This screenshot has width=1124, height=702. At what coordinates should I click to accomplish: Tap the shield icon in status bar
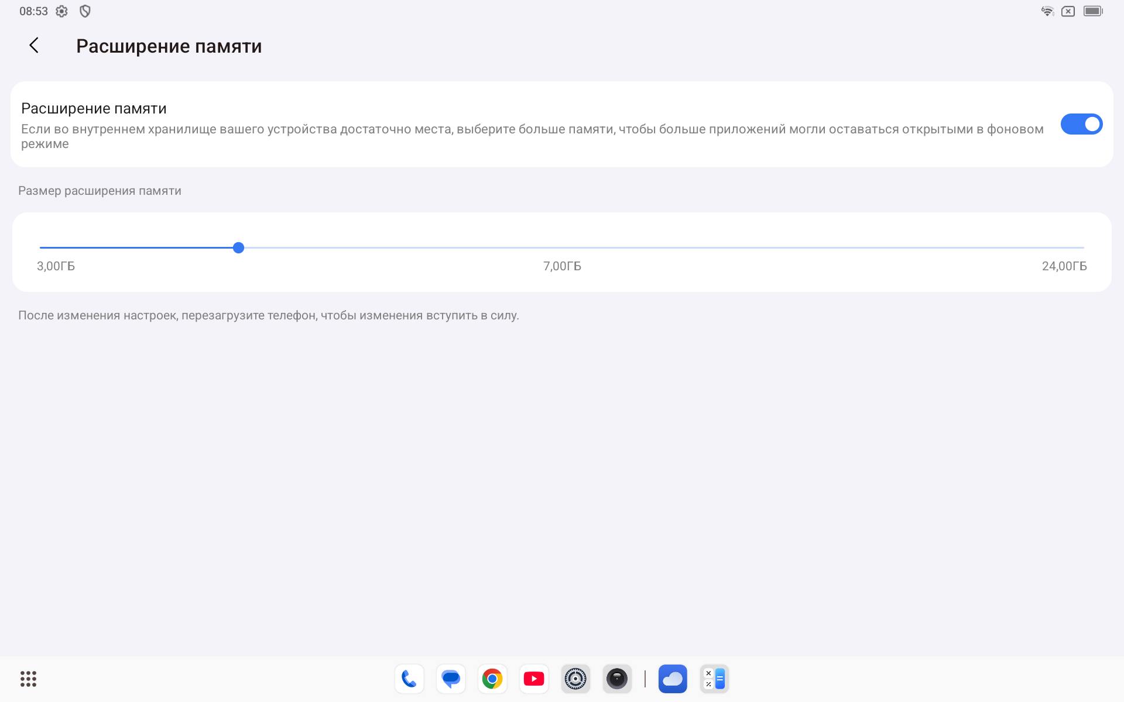click(x=85, y=11)
